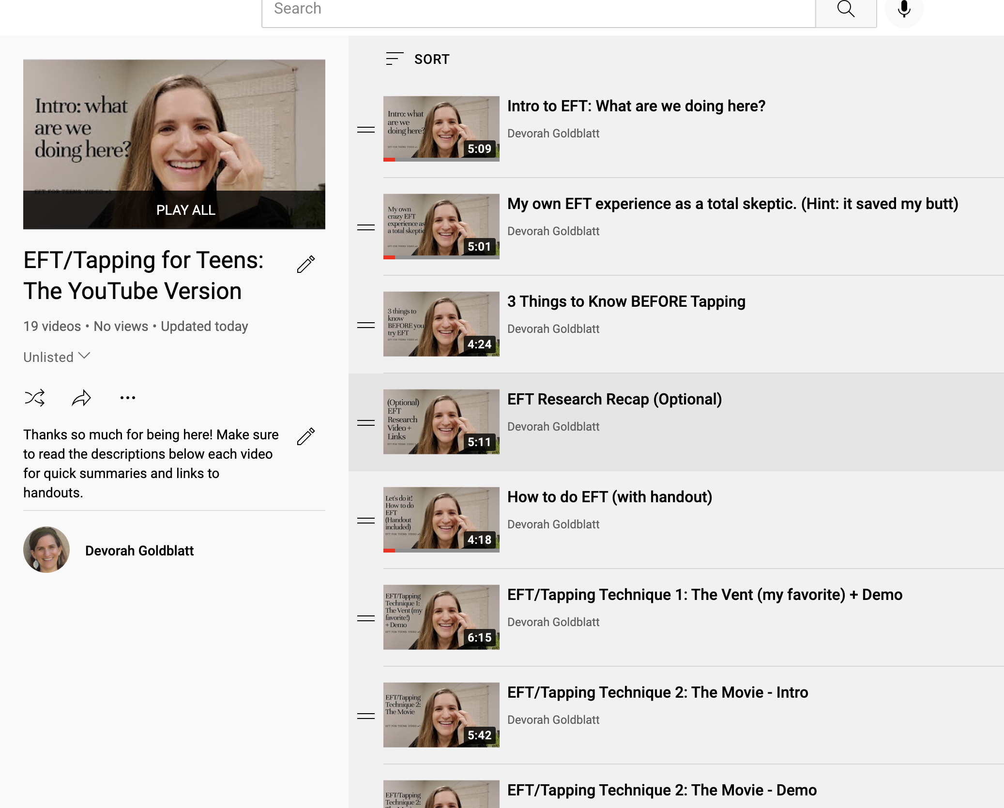Open title 3 Things to Know BEFORE Tapping
The height and width of the screenshot is (808, 1004).
click(626, 301)
